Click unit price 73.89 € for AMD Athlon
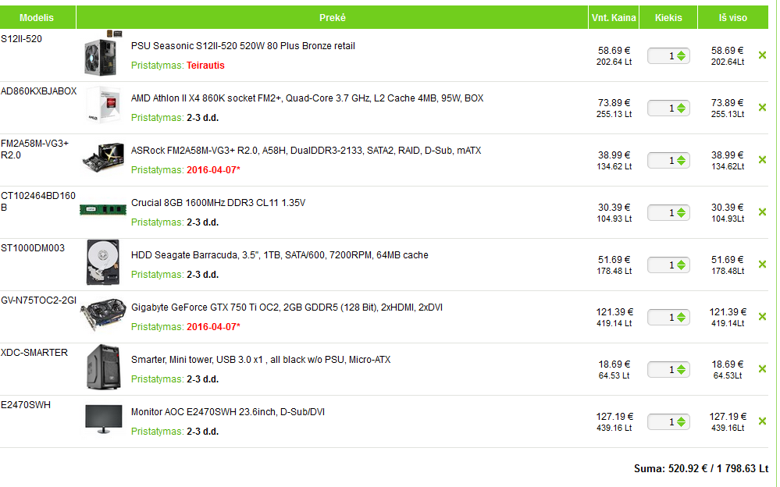Viewport: 780px width, 487px height. coord(614,102)
